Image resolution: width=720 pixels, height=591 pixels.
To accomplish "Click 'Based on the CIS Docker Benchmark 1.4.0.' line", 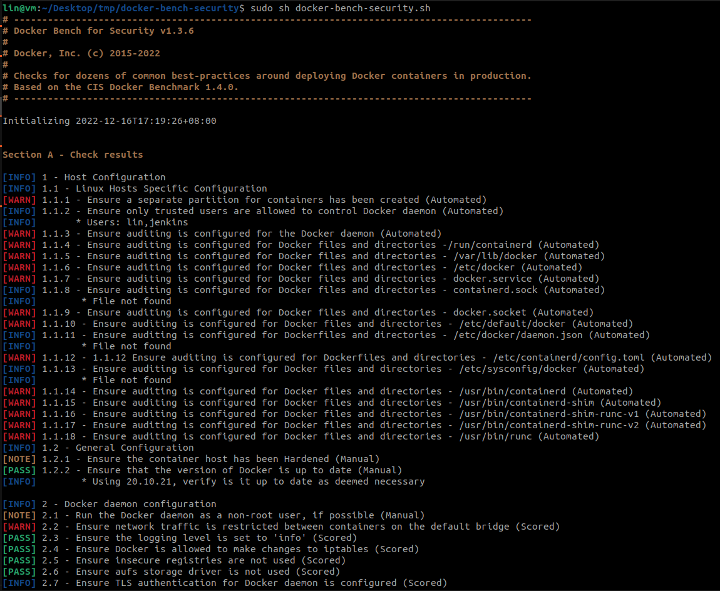I will click(121, 87).
